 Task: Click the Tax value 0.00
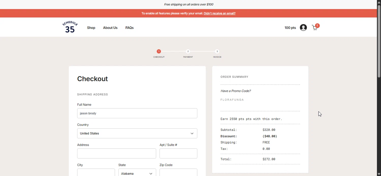(266, 149)
